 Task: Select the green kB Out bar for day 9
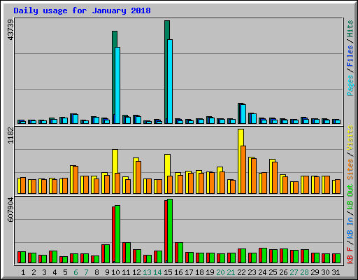click(107, 254)
